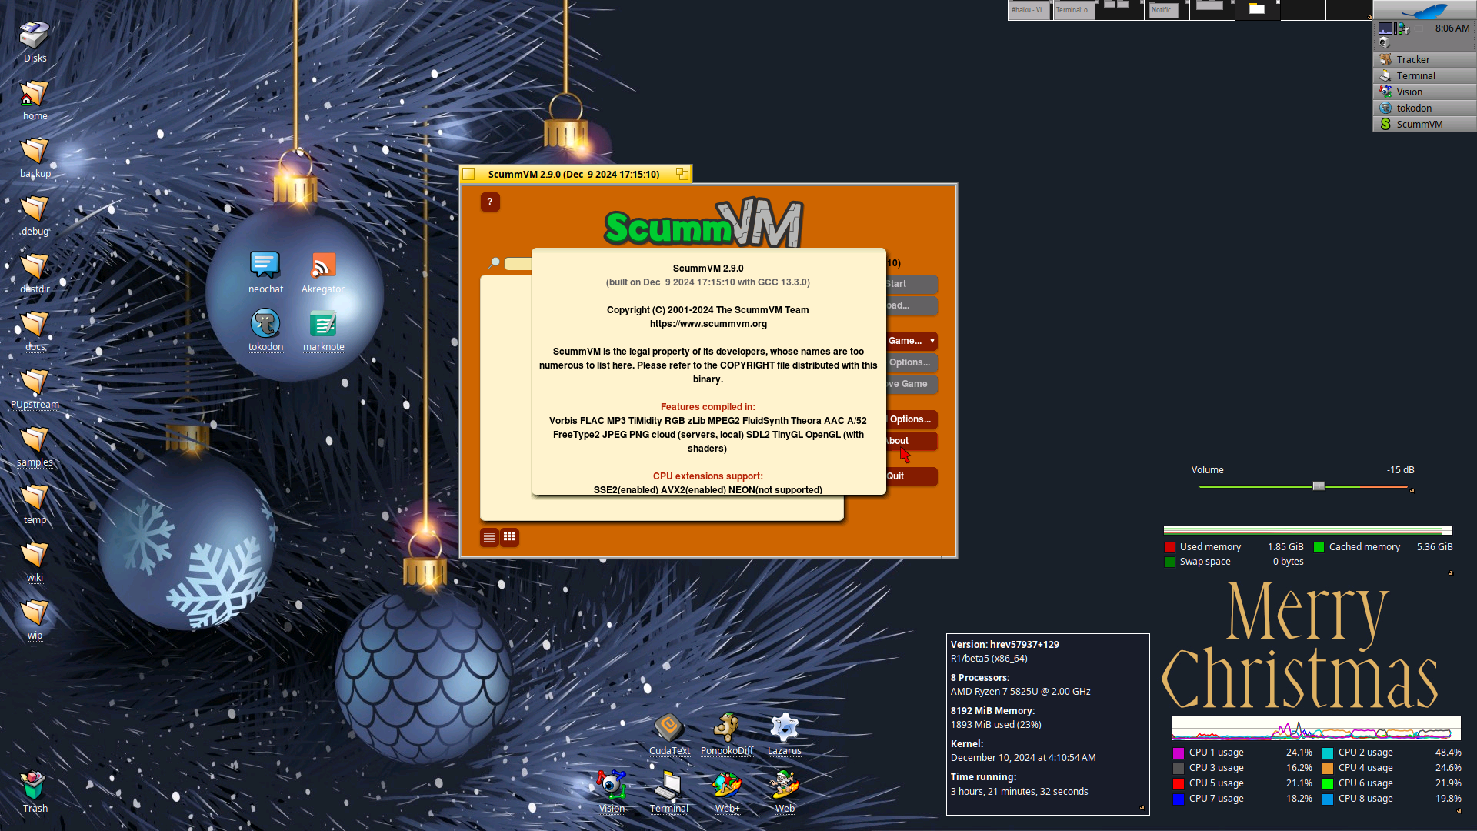Click the red Used memory color swatch
The width and height of the screenshot is (1477, 831).
pos(1169,548)
